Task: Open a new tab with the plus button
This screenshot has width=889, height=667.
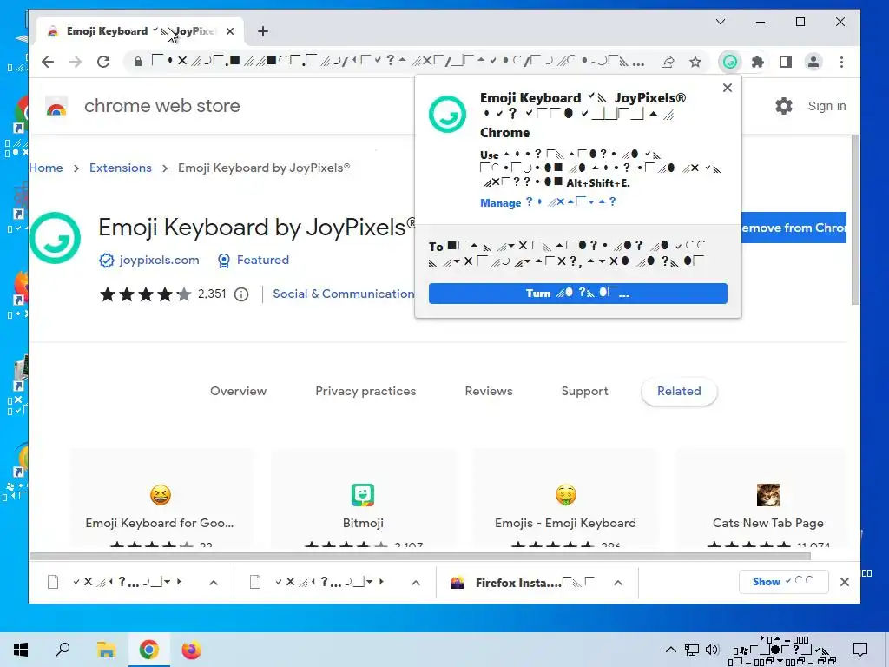Action: [x=262, y=31]
